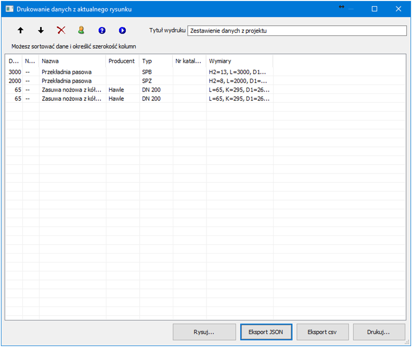Click the green user figure icon
Viewport: 412px width, 347px height.
[81, 30]
